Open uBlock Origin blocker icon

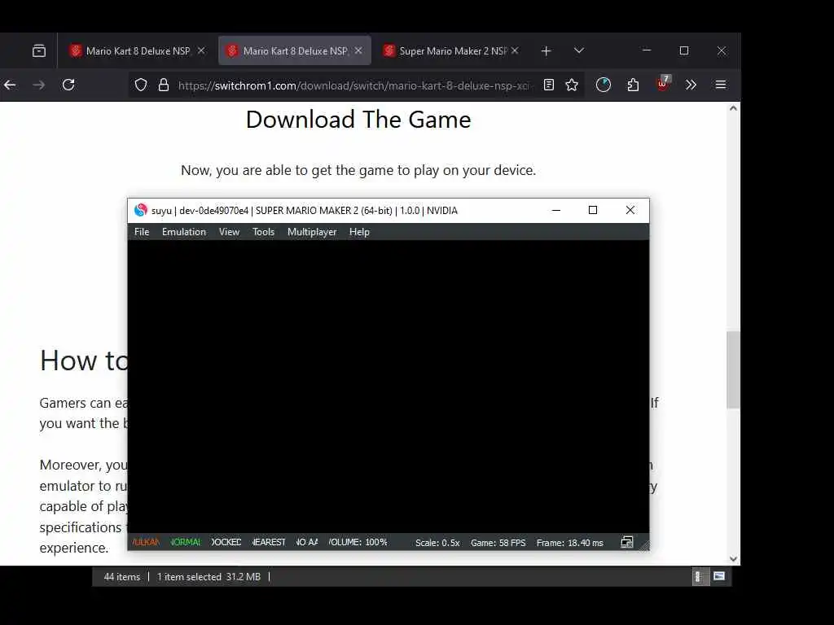coord(663,84)
